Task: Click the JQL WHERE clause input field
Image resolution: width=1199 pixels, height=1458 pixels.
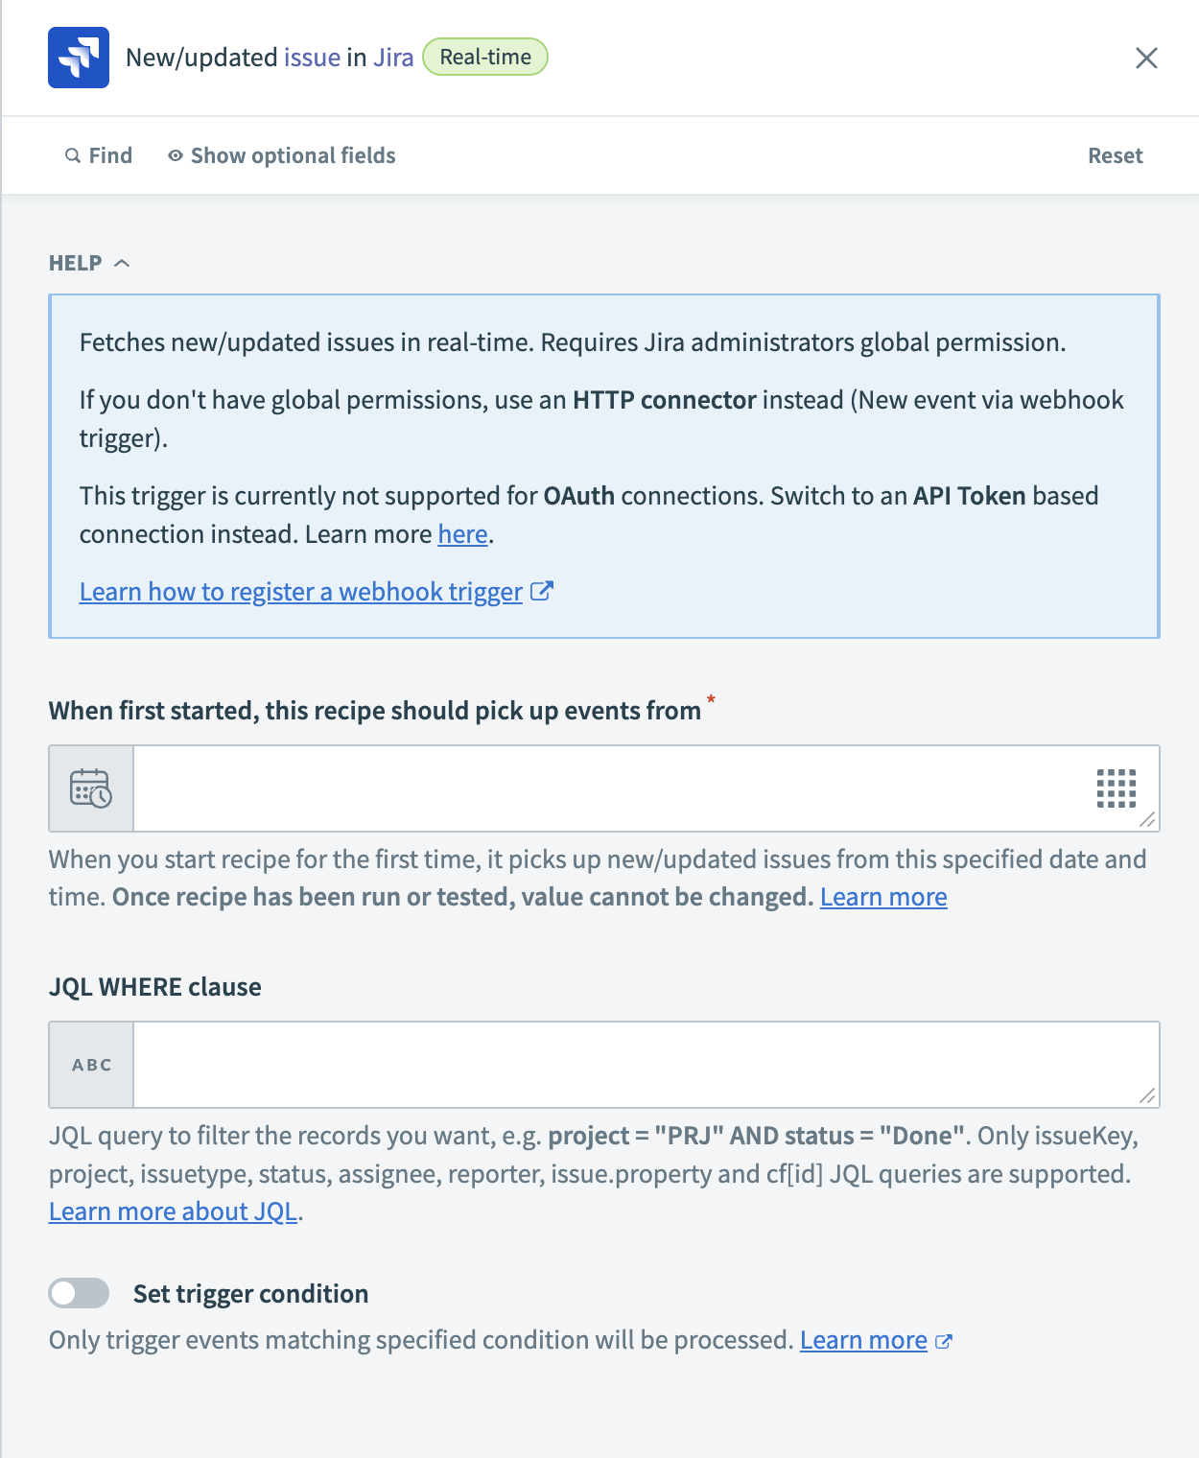Action: [x=633, y=1065]
